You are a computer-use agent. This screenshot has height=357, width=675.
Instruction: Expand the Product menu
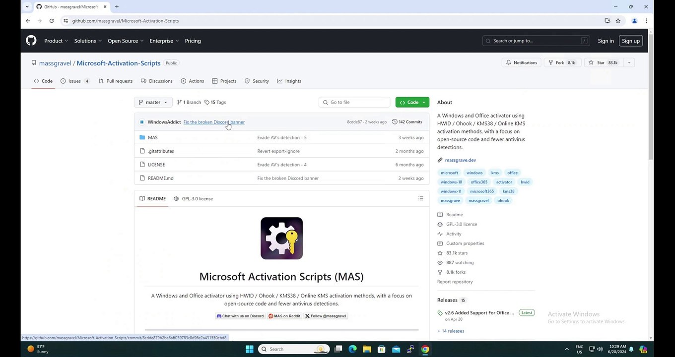click(x=56, y=41)
